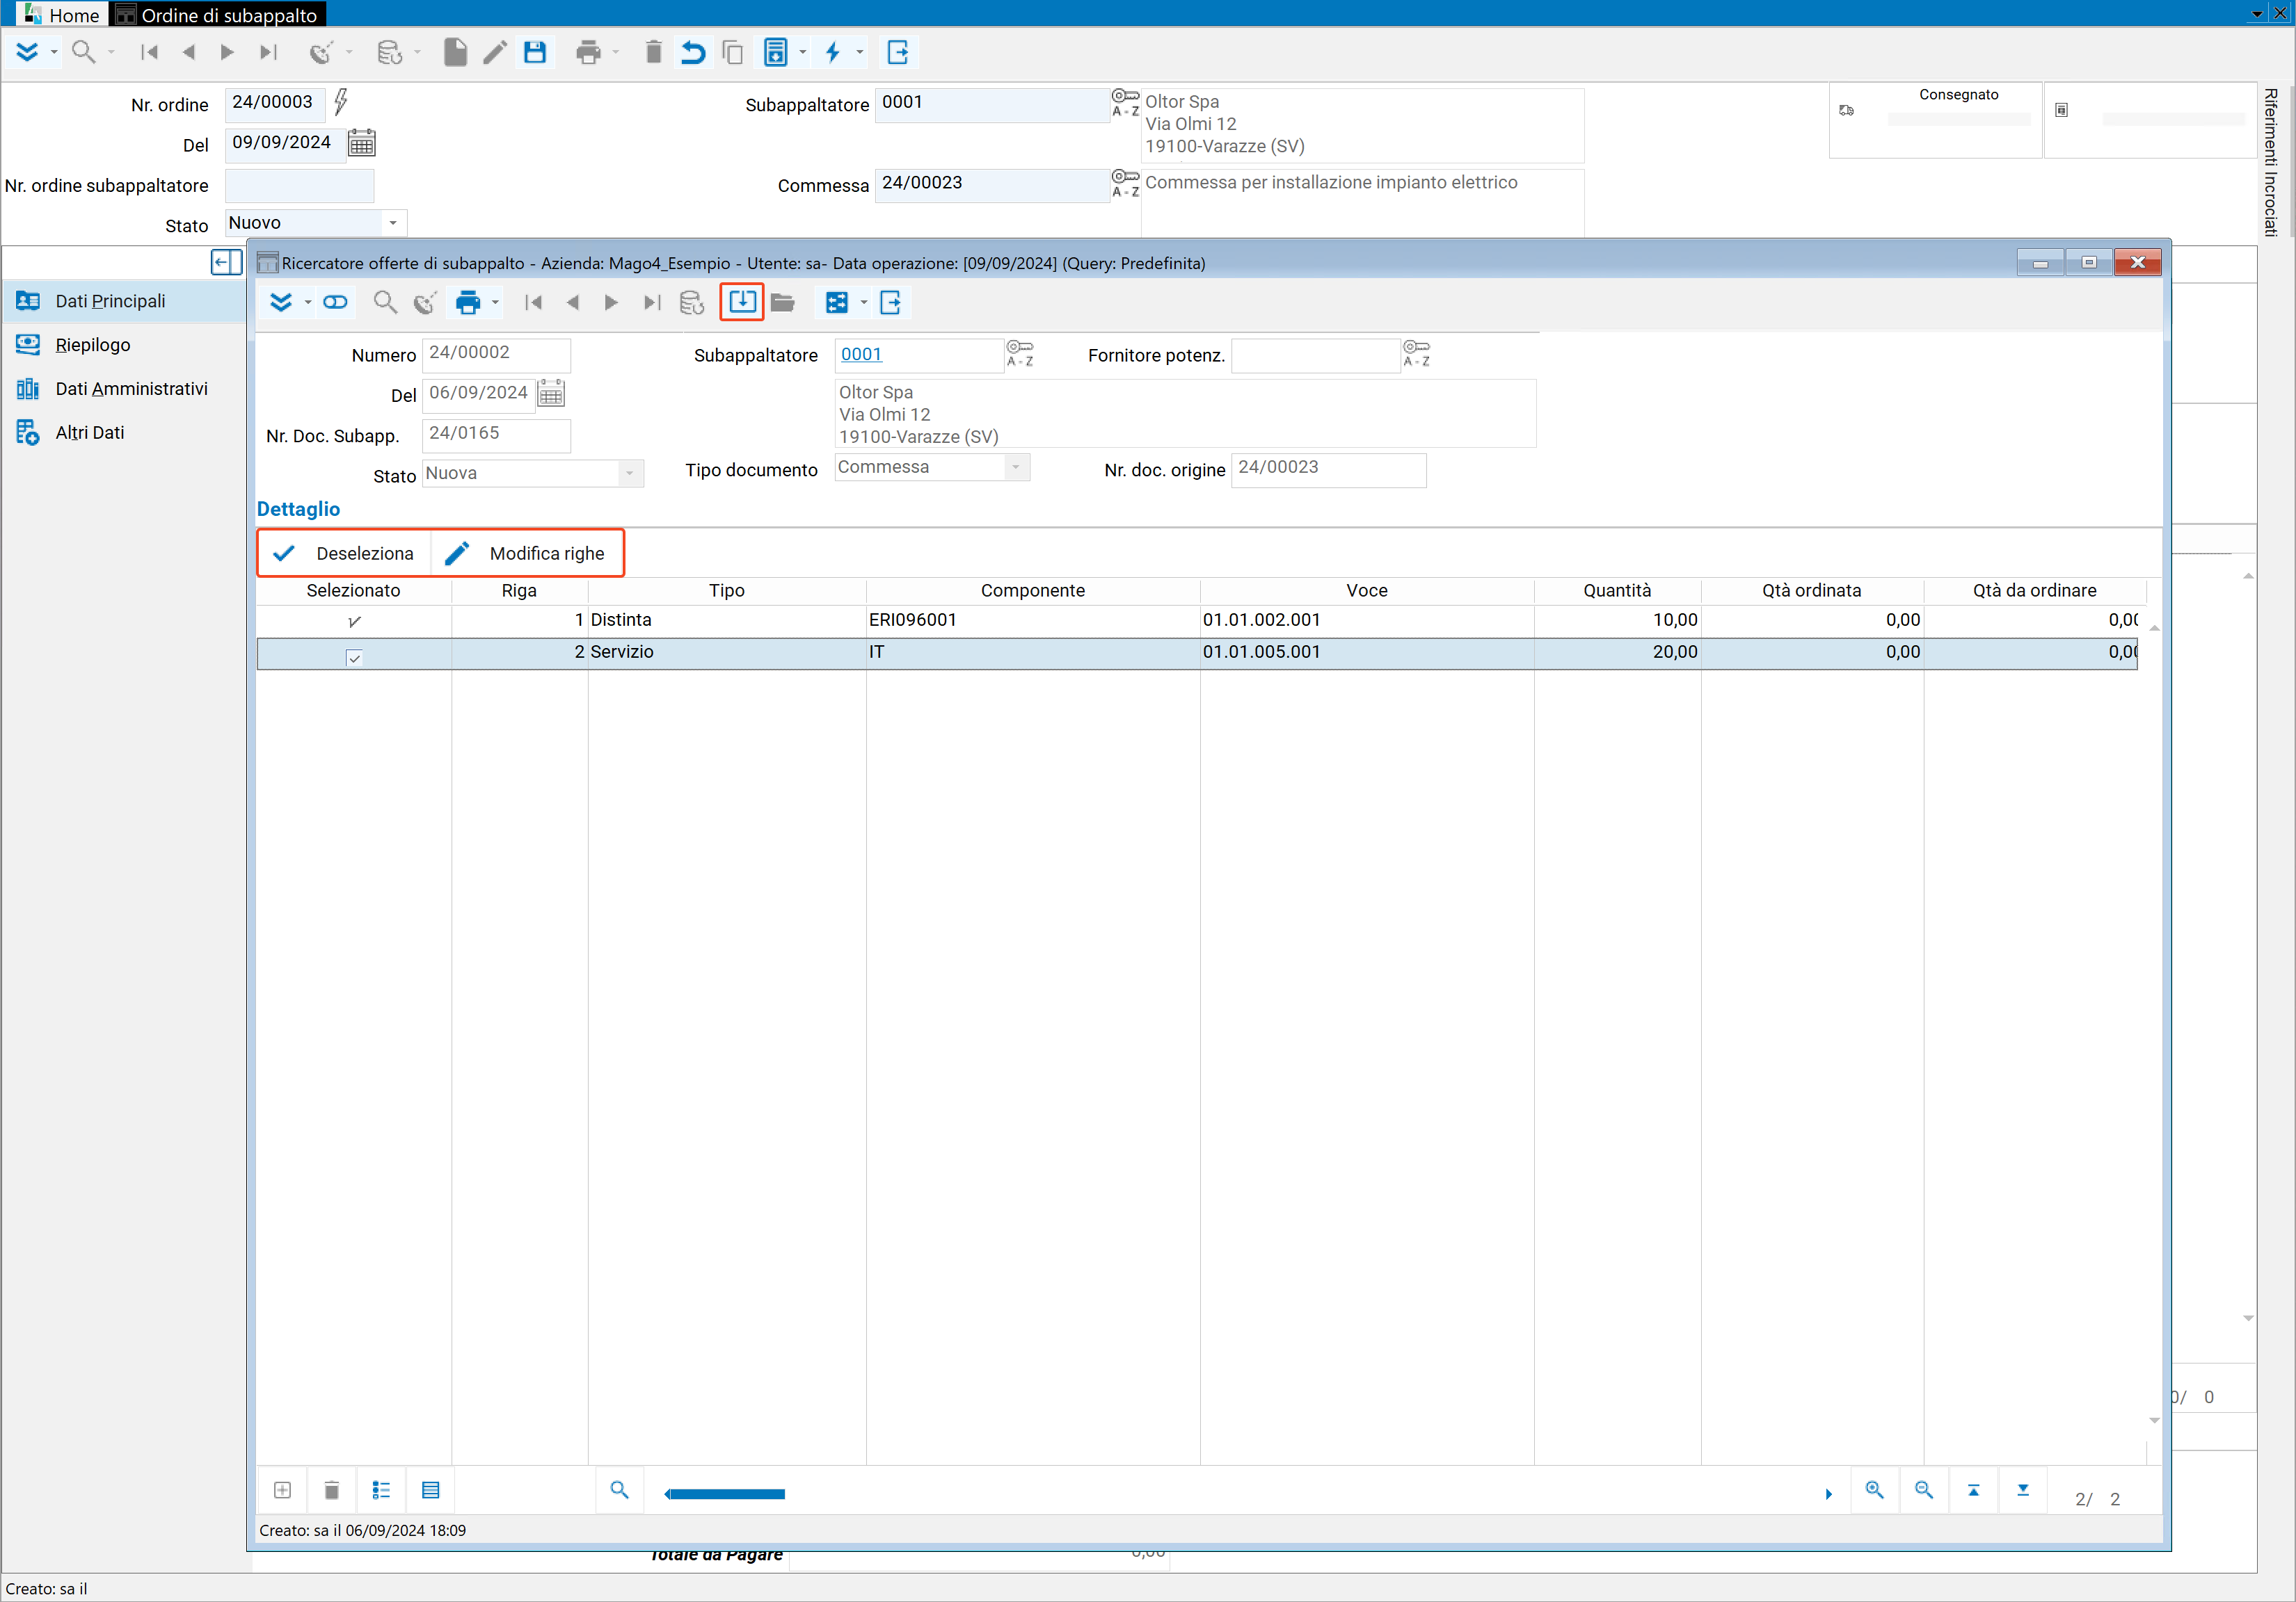The image size is (2296, 1602).
Task: Click lightning icon beside Nr. ordine field
Action: (341, 102)
